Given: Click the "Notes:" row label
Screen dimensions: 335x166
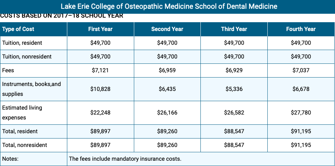Looking at the screenshot, I should click(x=10, y=159).
